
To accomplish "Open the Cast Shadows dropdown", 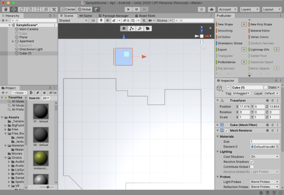I will tap(265, 156).
